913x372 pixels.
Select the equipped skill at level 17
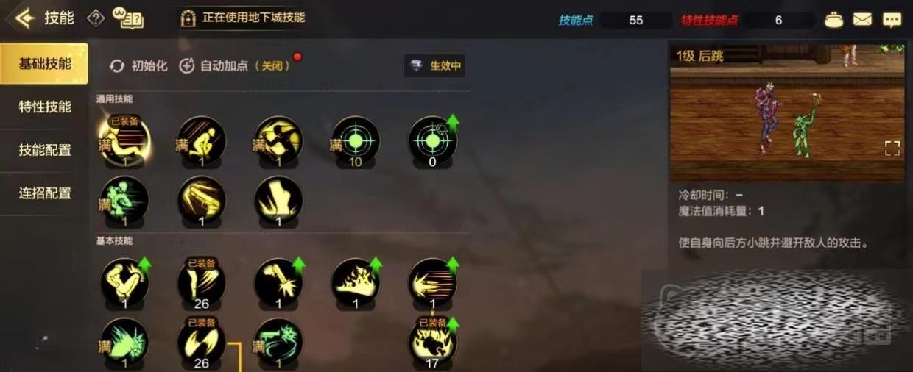pos(433,343)
